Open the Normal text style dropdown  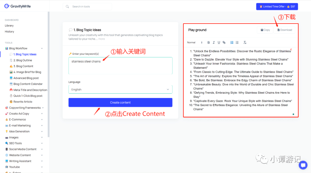pyautogui.click(x=195, y=42)
